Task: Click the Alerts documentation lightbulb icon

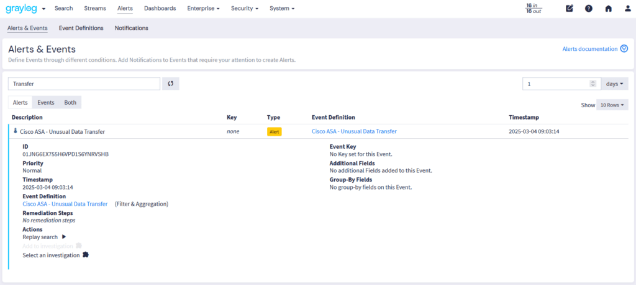Action: (624, 48)
